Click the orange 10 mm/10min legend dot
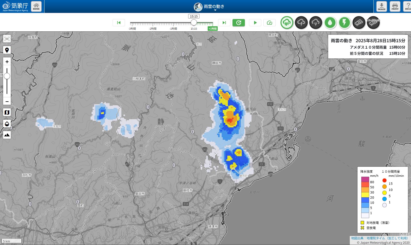Viewport: 411px width, 245px height. coord(385,187)
